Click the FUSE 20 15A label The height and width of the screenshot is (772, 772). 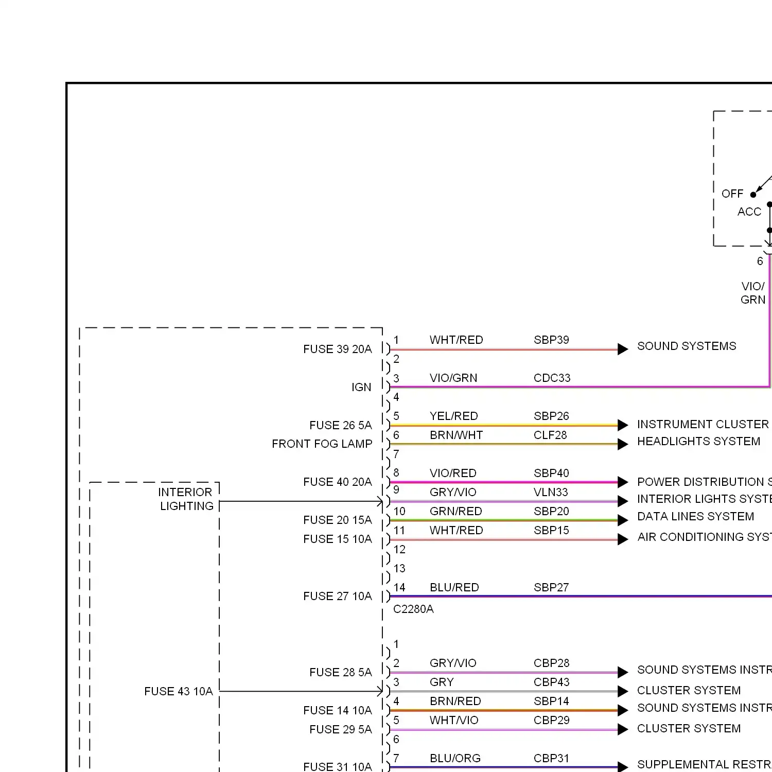337,520
